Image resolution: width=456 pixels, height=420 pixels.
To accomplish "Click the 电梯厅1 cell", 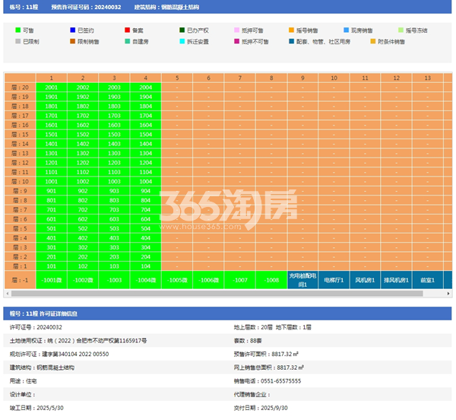I will pyautogui.click(x=334, y=280).
